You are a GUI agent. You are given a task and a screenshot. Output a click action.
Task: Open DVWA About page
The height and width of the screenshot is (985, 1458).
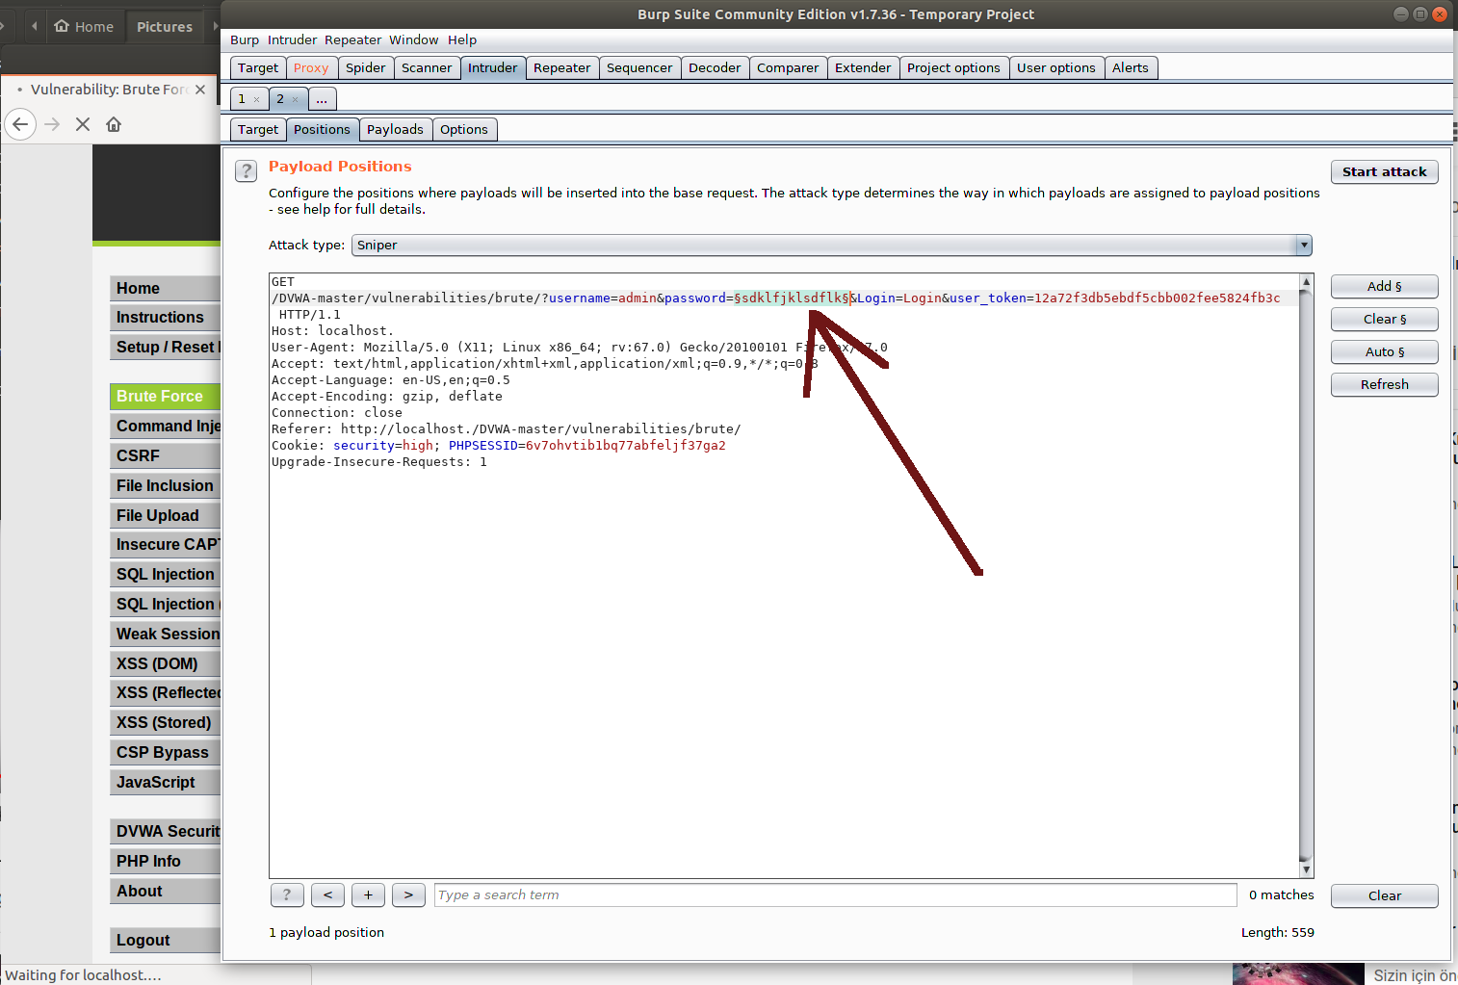click(x=165, y=892)
